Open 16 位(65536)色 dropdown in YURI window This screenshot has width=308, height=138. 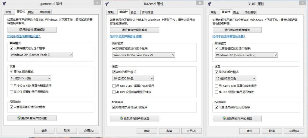236,78
